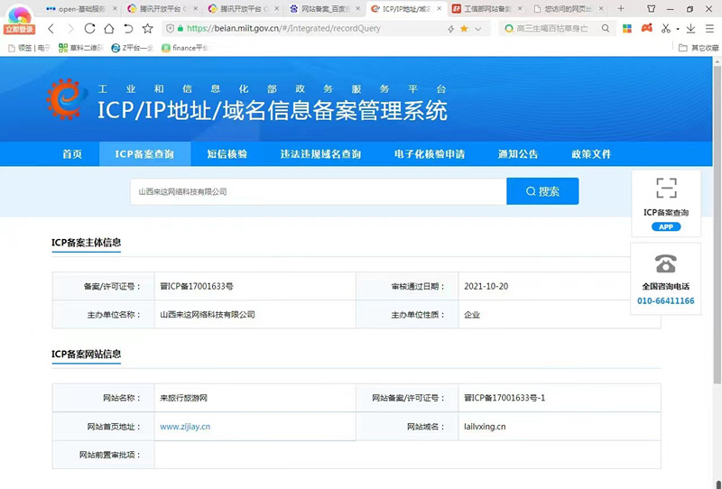Open the www.zijlay.cn website link
The width and height of the screenshot is (722, 489).
(x=185, y=427)
